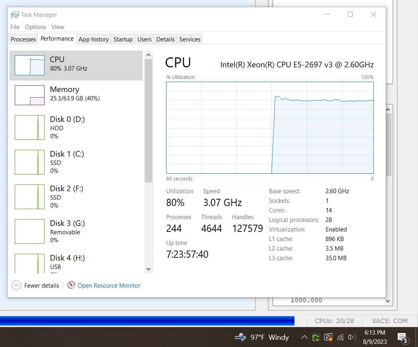Minimize the Task Manager window

[327, 14]
